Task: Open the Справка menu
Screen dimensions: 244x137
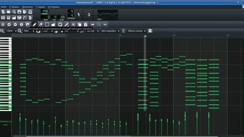Action: click(53, 7)
